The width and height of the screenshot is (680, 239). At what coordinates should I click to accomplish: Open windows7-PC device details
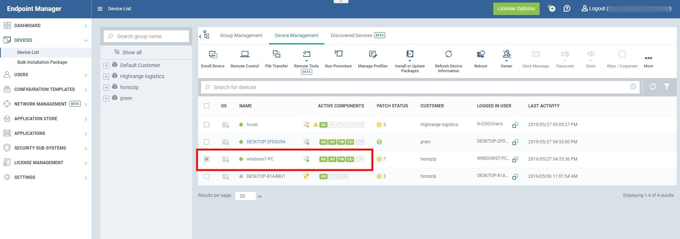click(260, 159)
